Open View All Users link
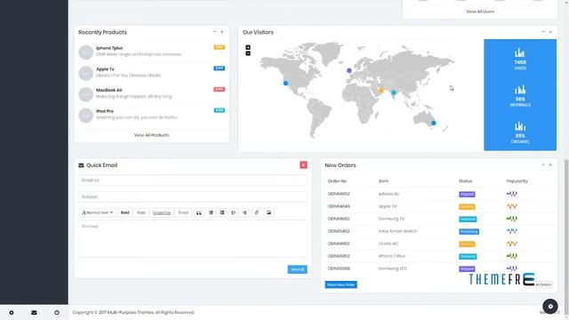Viewport: 569px width, 320px height. pos(480,12)
